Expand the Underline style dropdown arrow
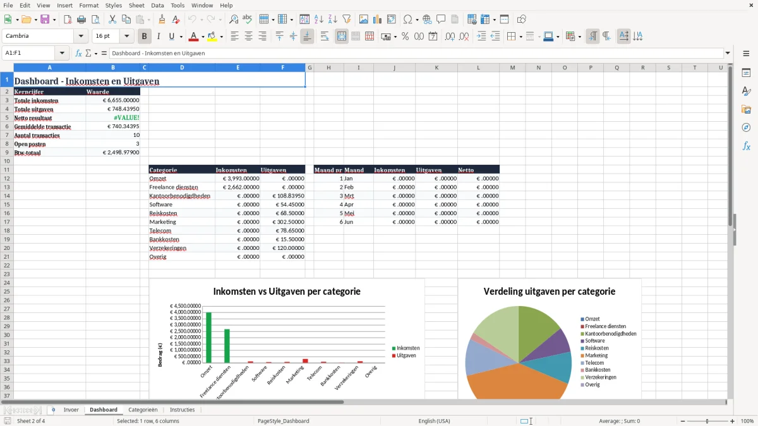Screen dimensions: 758x426 click(x=181, y=37)
